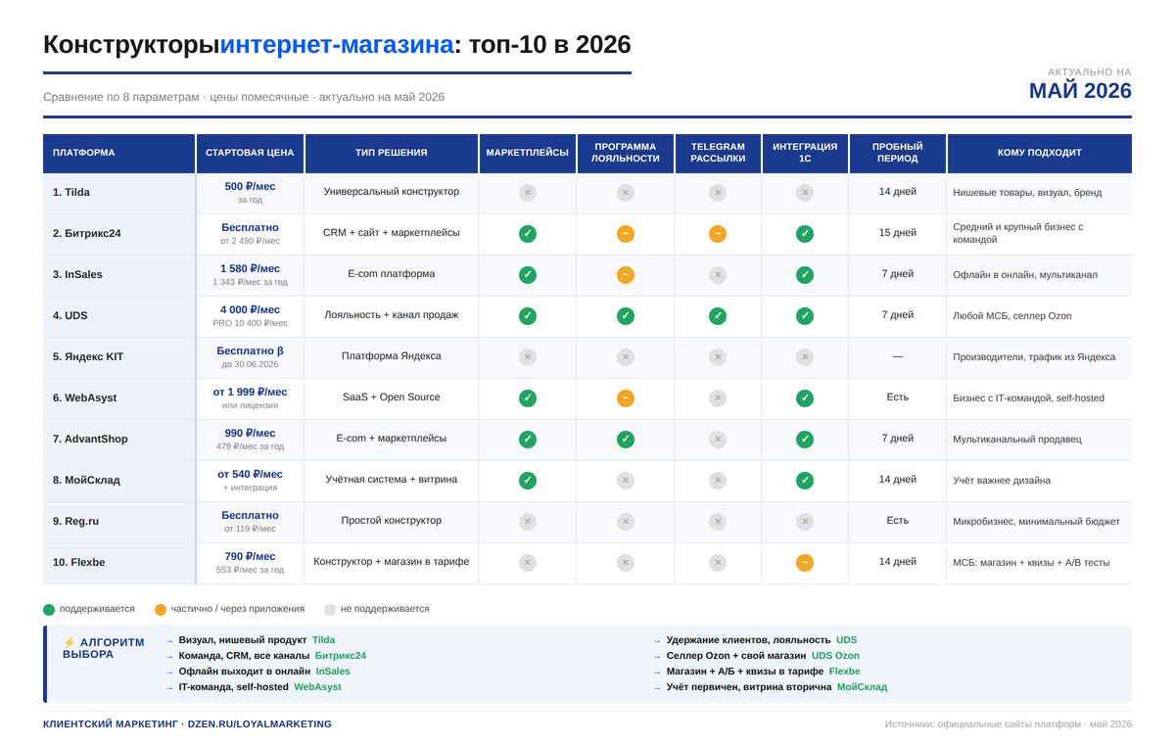Screen dimensions: 1175x744
Task: Click 'Лояльность + канал продаж' cell
Action: 392,315
